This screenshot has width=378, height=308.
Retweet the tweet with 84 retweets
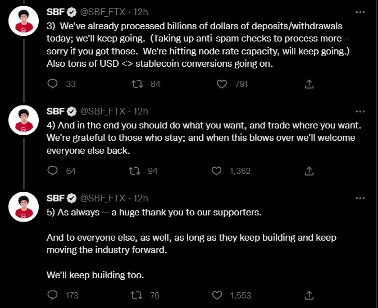(136, 84)
